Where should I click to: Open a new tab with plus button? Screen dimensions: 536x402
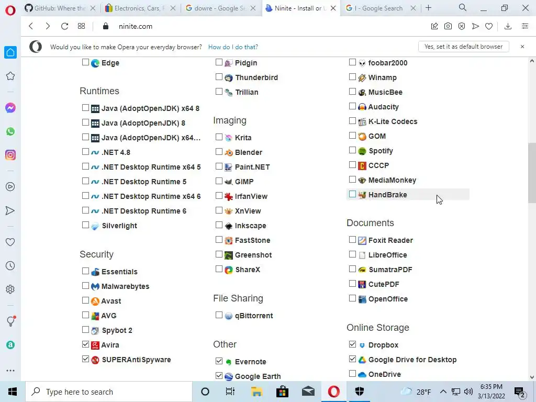tap(428, 7)
